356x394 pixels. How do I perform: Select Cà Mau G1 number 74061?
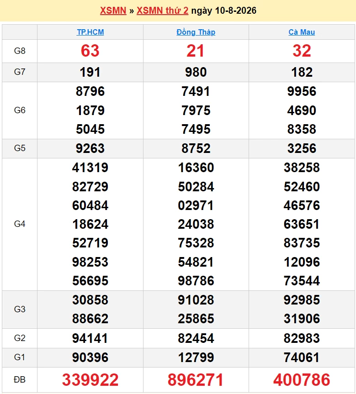(302, 357)
